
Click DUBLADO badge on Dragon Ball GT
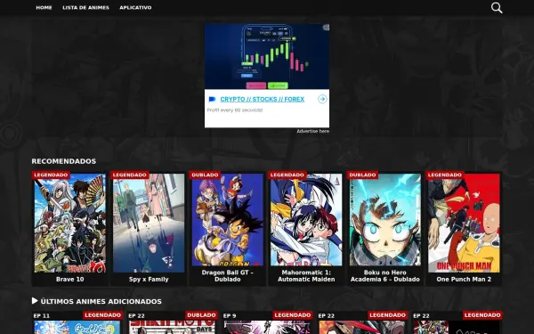205,175
